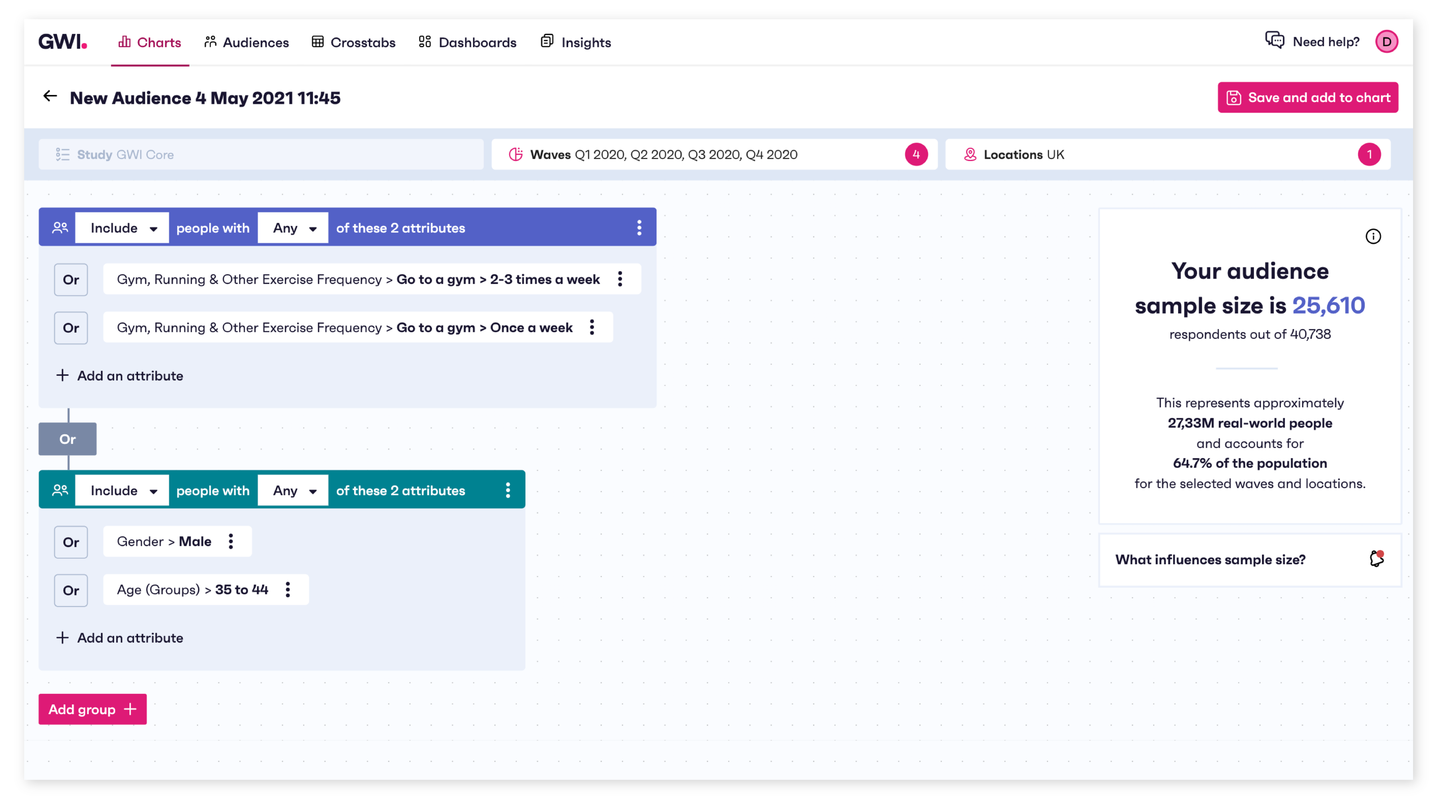Open the sample size info icon
1433x804 pixels.
pyautogui.click(x=1373, y=236)
